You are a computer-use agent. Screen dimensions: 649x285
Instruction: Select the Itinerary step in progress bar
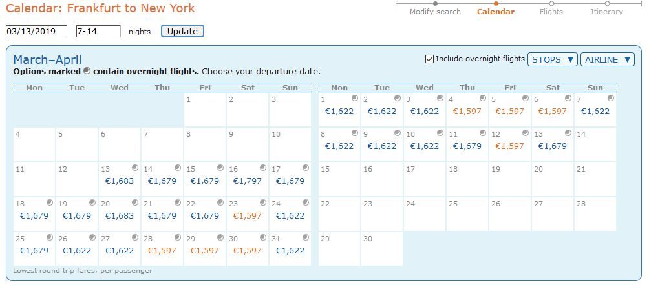pyautogui.click(x=606, y=12)
